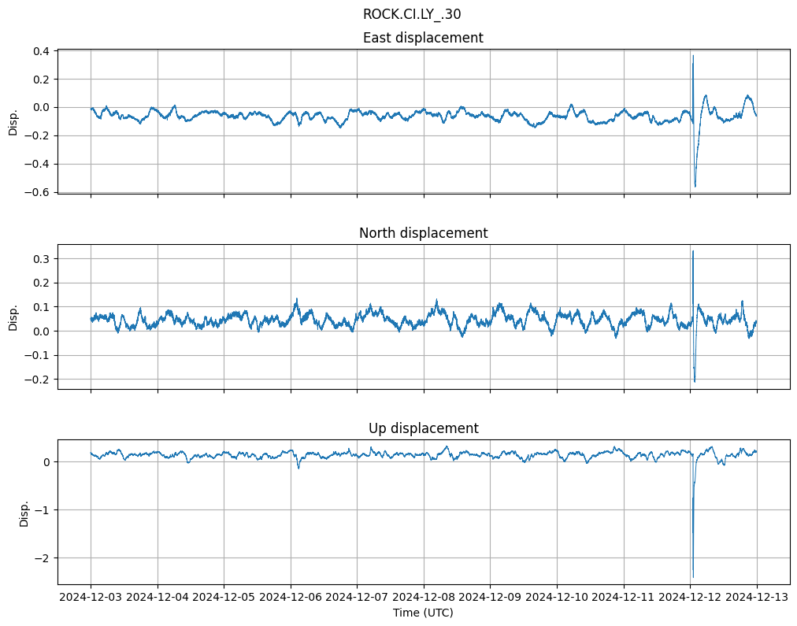797x626 pixels.
Task: Click the deep negative spike in Up plot
Action: pos(693,576)
